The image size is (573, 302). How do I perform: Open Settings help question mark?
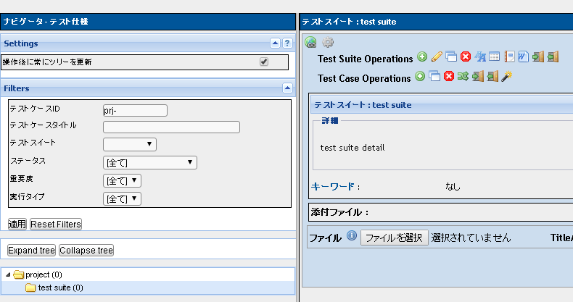[x=288, y=43]
